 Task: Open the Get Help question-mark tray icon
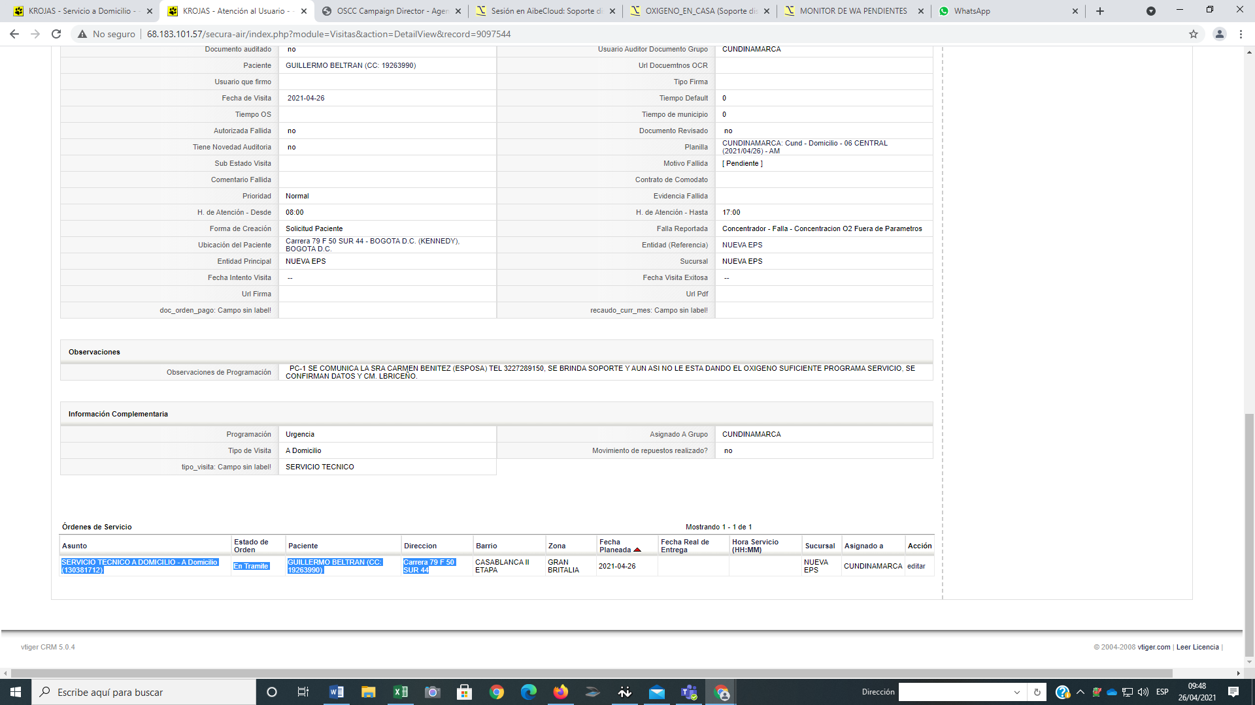click(x=1062, y=692)
